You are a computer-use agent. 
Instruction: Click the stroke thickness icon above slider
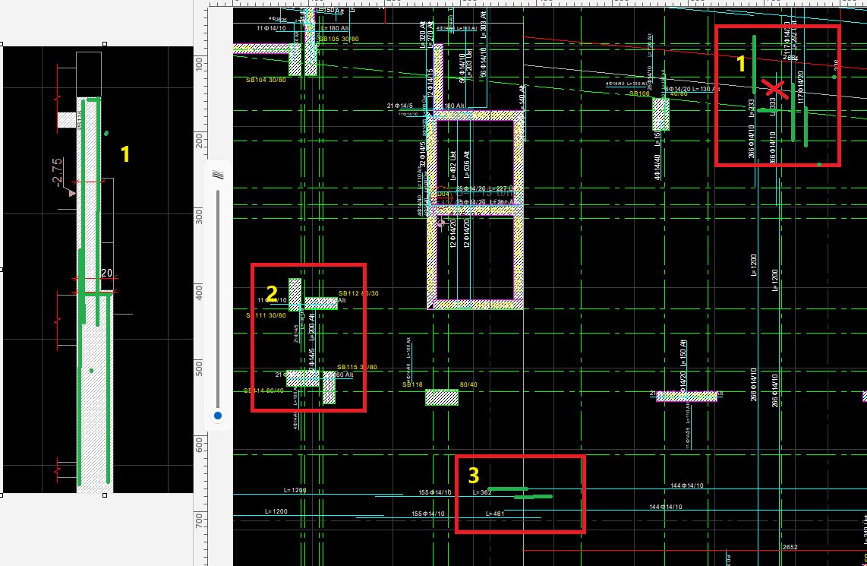click(x=218, y=175)
